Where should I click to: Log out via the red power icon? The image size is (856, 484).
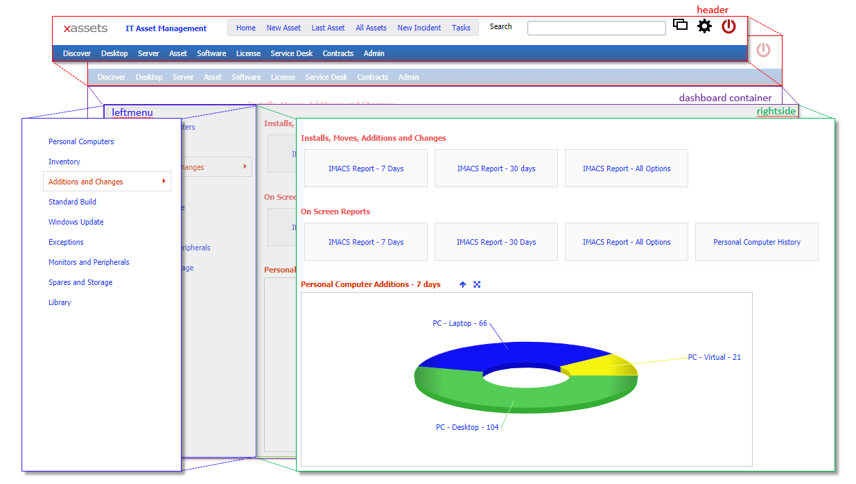(x=728, y=26)
